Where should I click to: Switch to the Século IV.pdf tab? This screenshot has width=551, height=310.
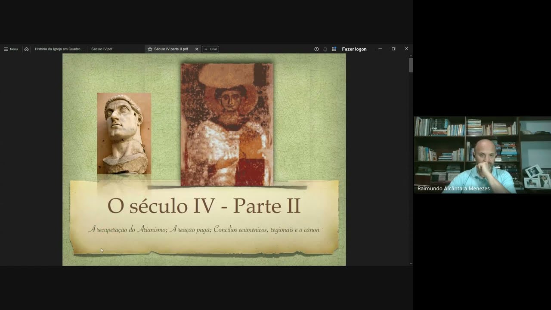(102, 49)
